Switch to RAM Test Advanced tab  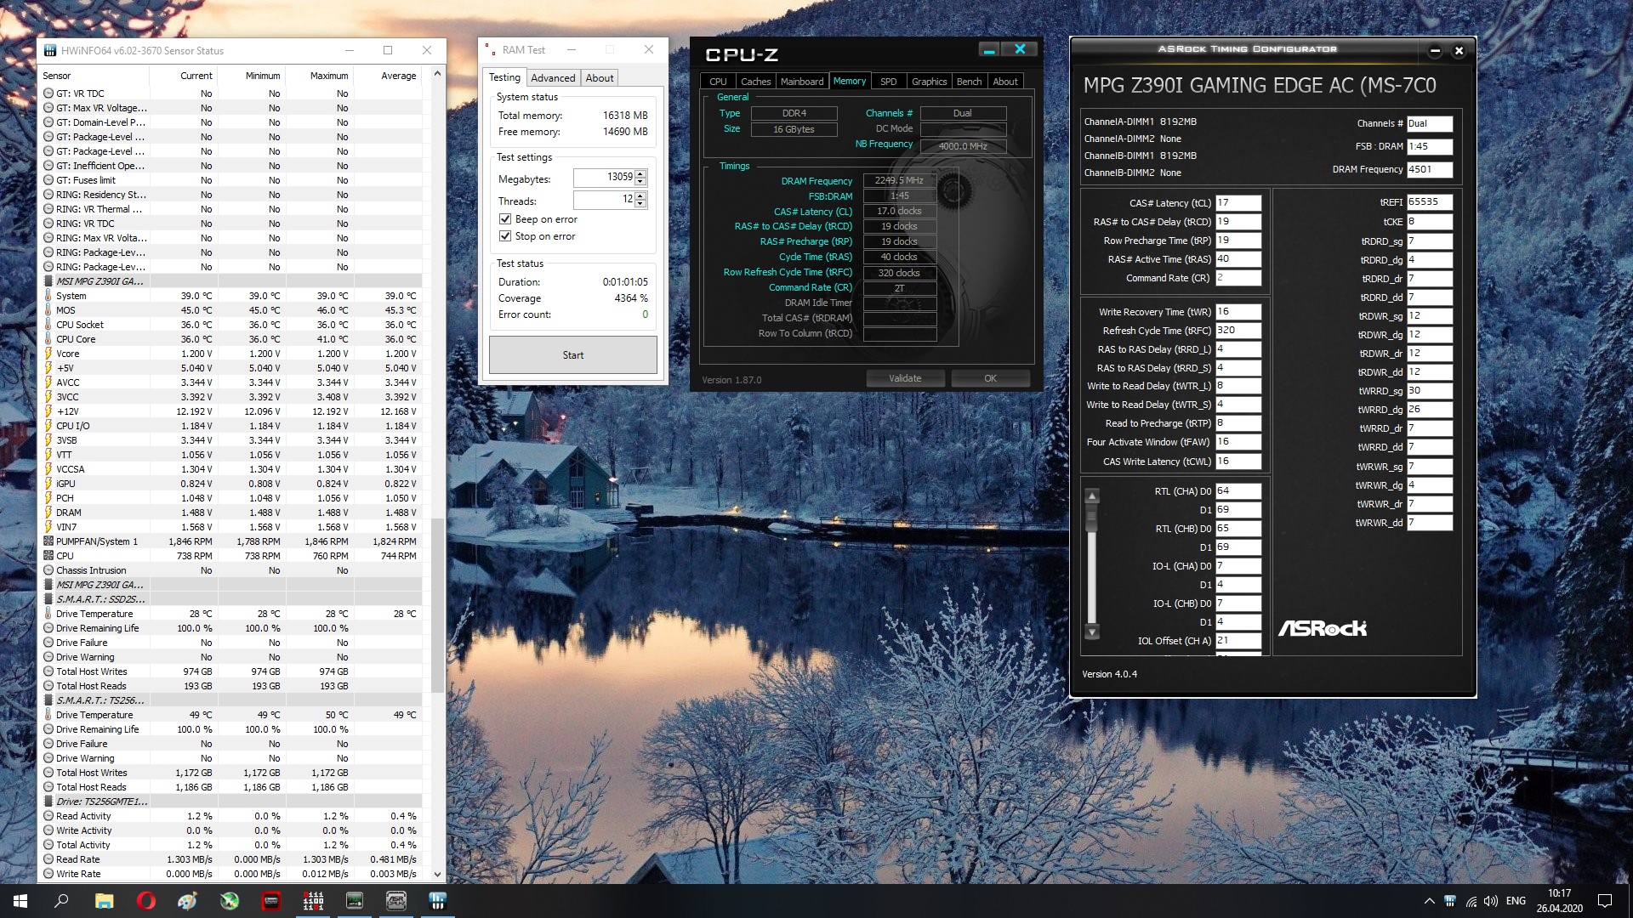553,77
